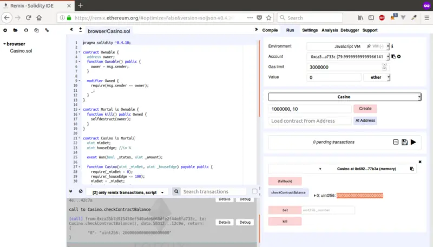Screen dimensions: 433x247
Task: Go to the browser home page
Action: pos(39,18)
